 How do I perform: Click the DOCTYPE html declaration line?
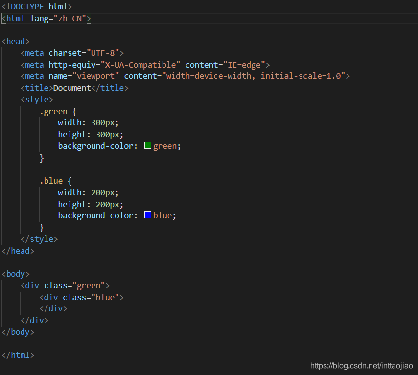tap(37, 6)
